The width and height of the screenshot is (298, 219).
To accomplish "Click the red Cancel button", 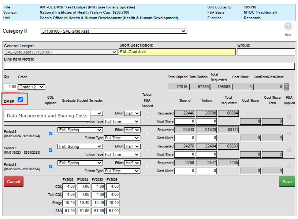I will pyautogui.click(x=13, y=181).
